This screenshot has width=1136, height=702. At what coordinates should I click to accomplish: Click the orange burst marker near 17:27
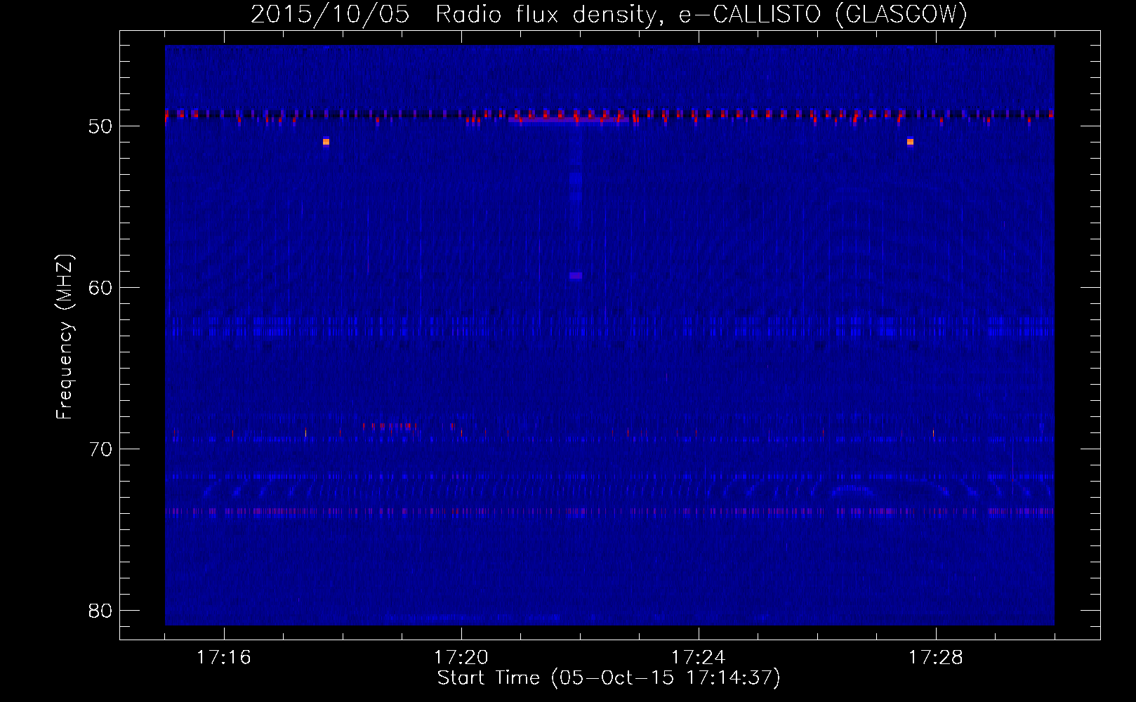[910, 142]
